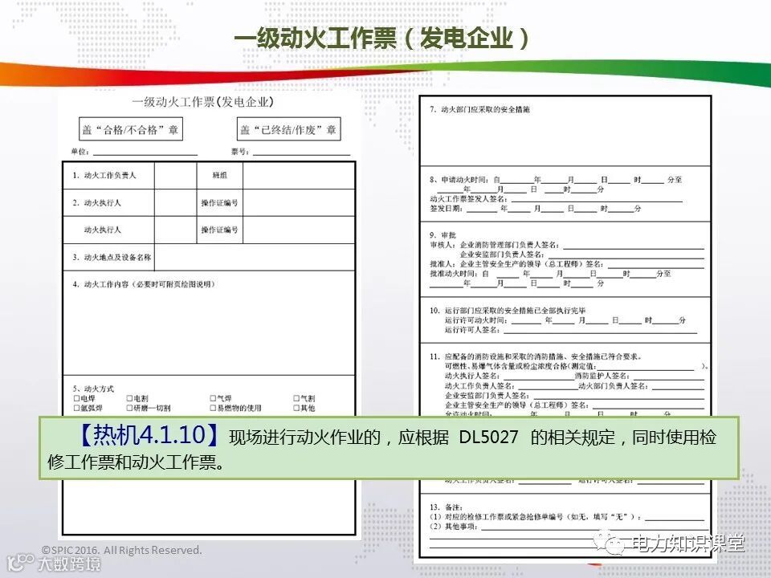
Task: Click the callout text 修工作票和动火工作票。
Action: click(137, 462)
